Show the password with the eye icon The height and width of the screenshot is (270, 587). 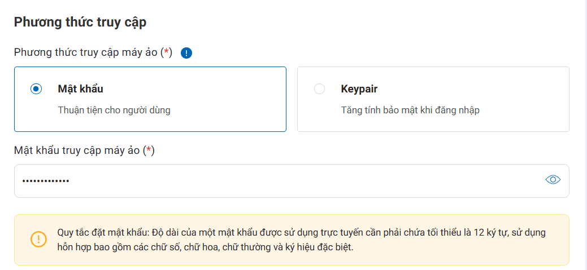coord(553,180)
